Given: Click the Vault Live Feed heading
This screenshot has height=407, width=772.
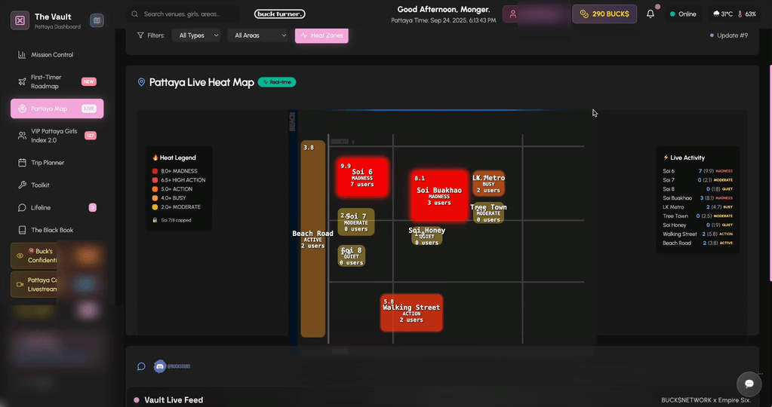Looking at the screenshot, I should (x=174, y=400).
